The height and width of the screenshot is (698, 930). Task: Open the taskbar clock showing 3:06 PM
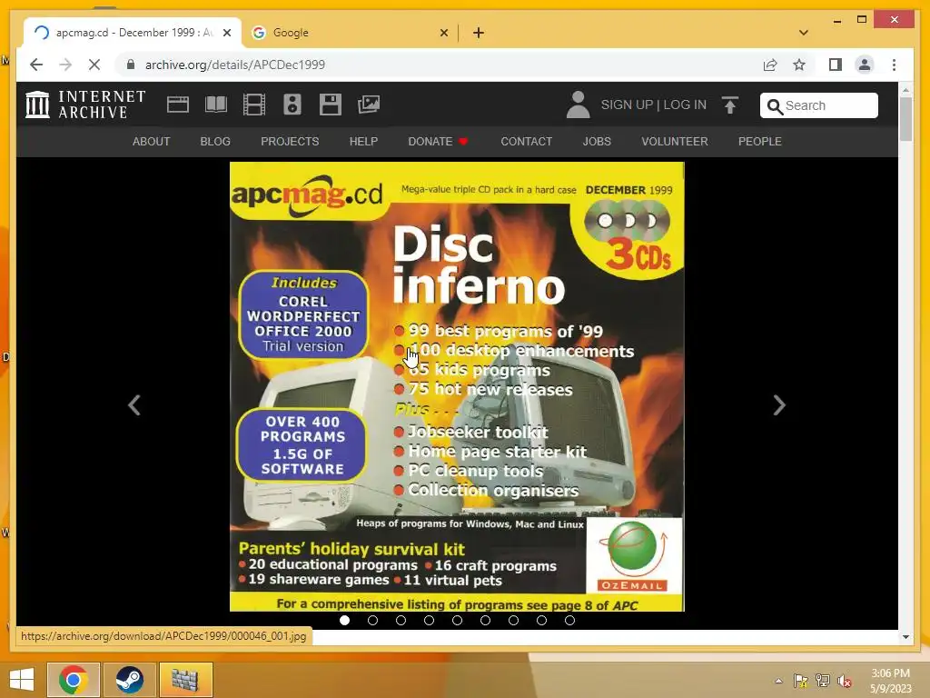[x=891, y=681]
